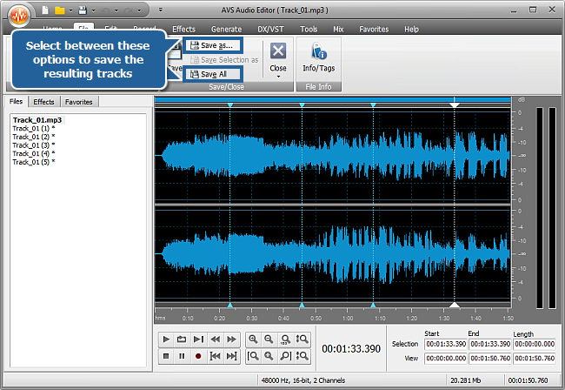
Task: Select Track_01 (3) in file list
Action: (x=34, y=145)
